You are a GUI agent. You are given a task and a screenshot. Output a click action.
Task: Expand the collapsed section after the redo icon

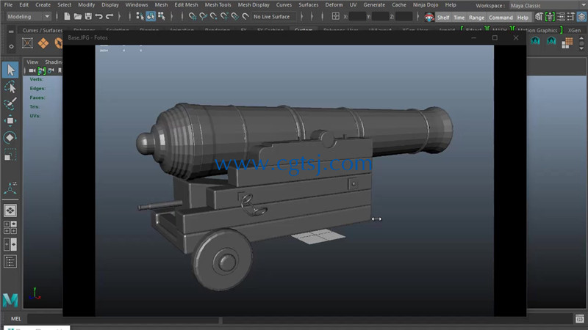pyautogui.click(x=120, y=16)
